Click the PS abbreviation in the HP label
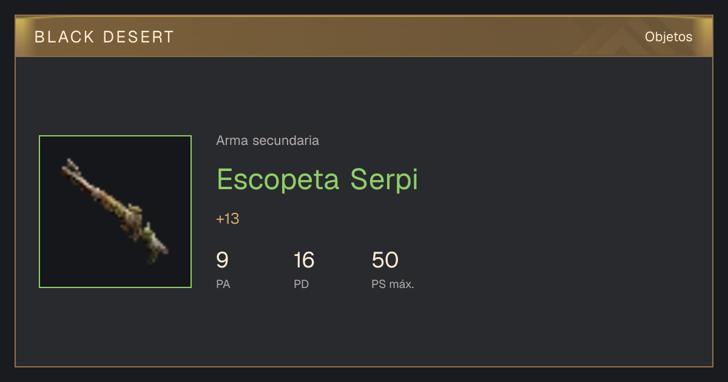The width and height of the screenshot is (728, 382). [x=379, y=284]
